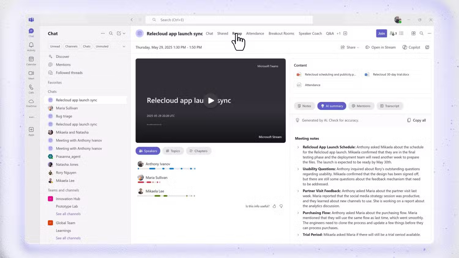Screen dimensions: 459x258
Task: Click the thumbs down feedback icon
Action: (x=281, y=206)
